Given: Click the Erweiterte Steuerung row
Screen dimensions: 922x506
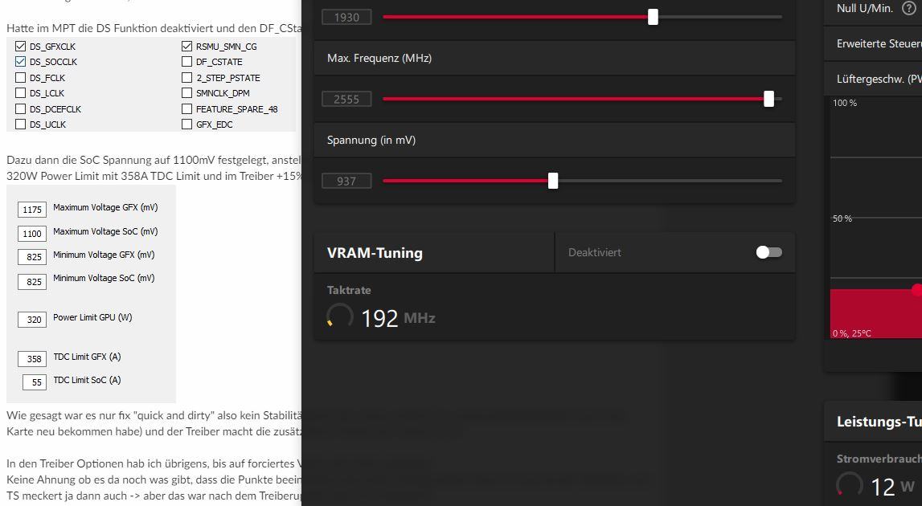Looking at the screenshot, I should click(873, 43).
